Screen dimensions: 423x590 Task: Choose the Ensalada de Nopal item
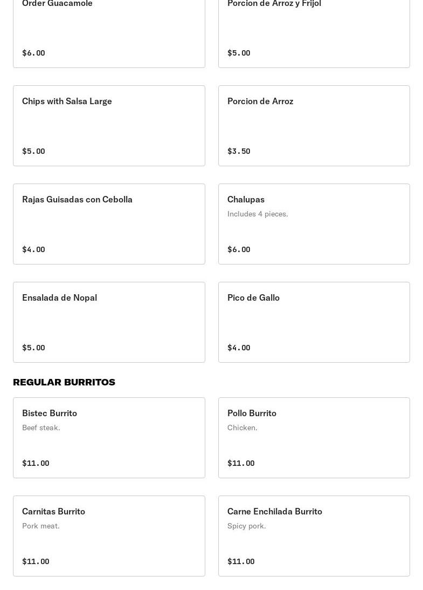(x=109, y=322)
